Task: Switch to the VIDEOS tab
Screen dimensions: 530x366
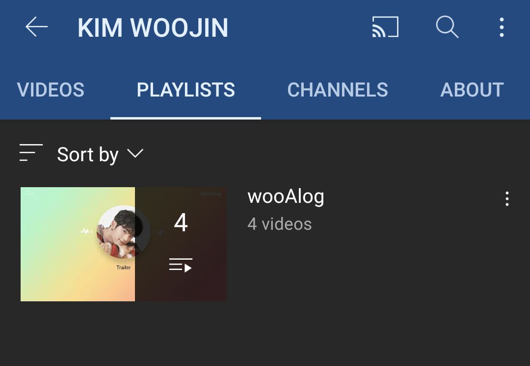Action: pyautogui.click(x=51, y=90)
